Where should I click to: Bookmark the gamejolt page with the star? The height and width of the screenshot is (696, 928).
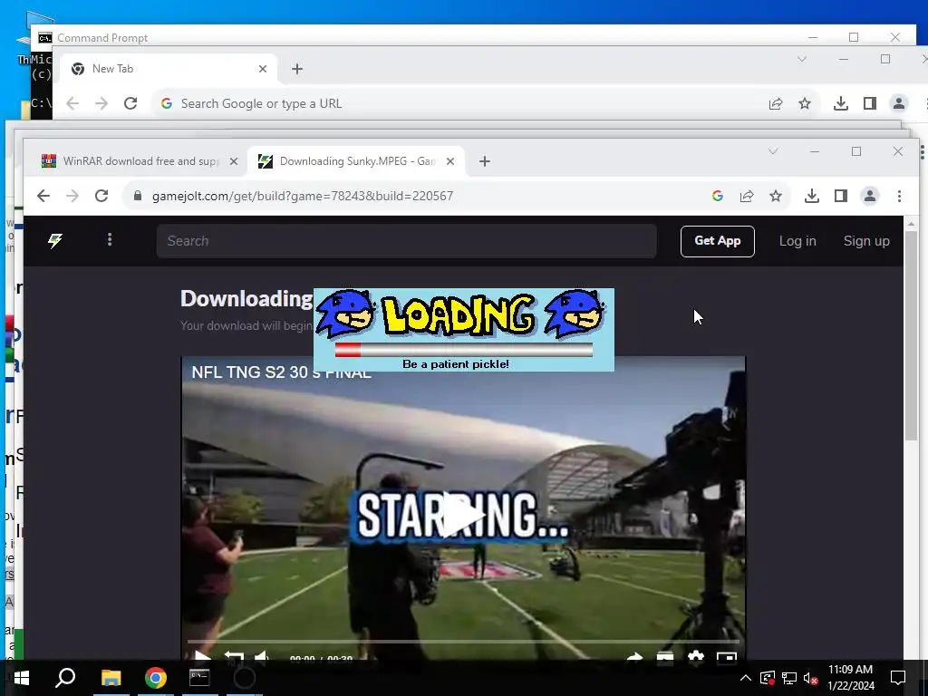[776, 196]
